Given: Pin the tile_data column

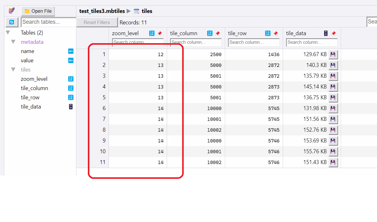Looking at the screenshot, I should coord(333,33).
